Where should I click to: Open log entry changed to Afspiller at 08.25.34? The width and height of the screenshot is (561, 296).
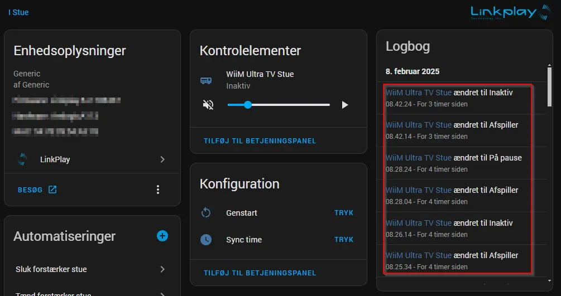click(462, 261)
